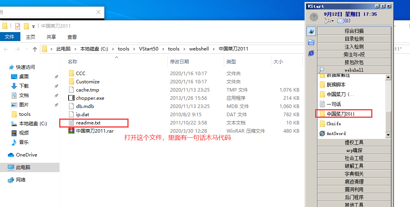This screenshot has width=410, height=207.
Task: Select the blue folder icon in VStart sidebar
Action: coord(311,42)
